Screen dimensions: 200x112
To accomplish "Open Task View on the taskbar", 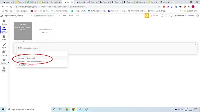I will tap(61, 109).
